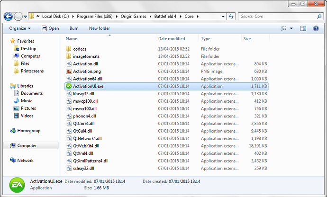Sort by the Name column header
Image resolution: width=327 pixels, height=197 pixels.
click(x=71, y=38)
